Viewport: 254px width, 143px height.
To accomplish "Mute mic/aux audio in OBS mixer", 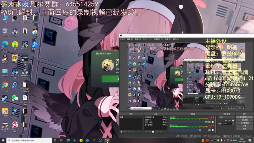I will click(x=209, y=130).
